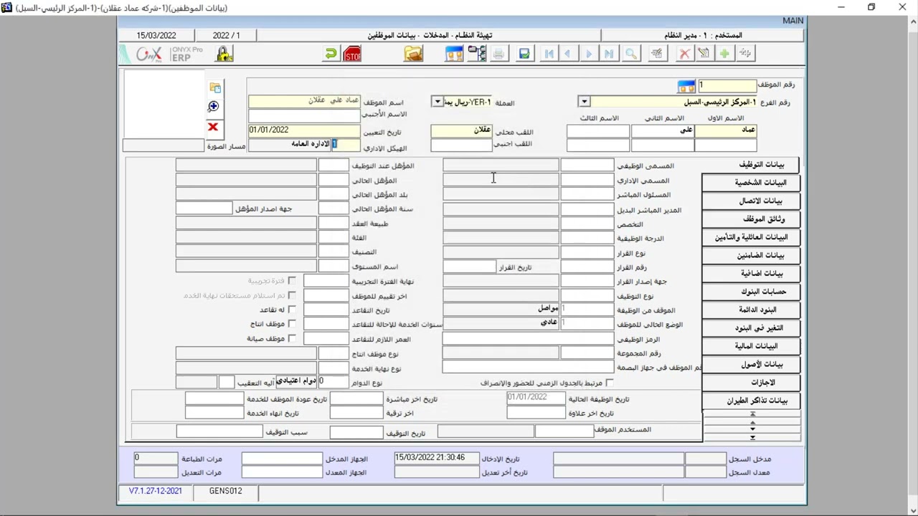
Task: Click the تاريخ التعيين date field
Action: (x=304, y=130)
